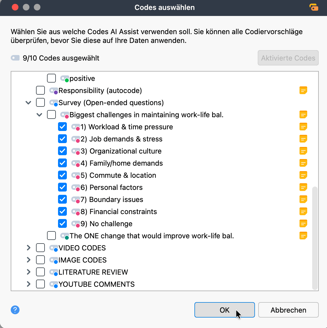
Task: Toggle the switch next to "9/10 Codes ausgewählt"
Action: (x=15, y=58)
